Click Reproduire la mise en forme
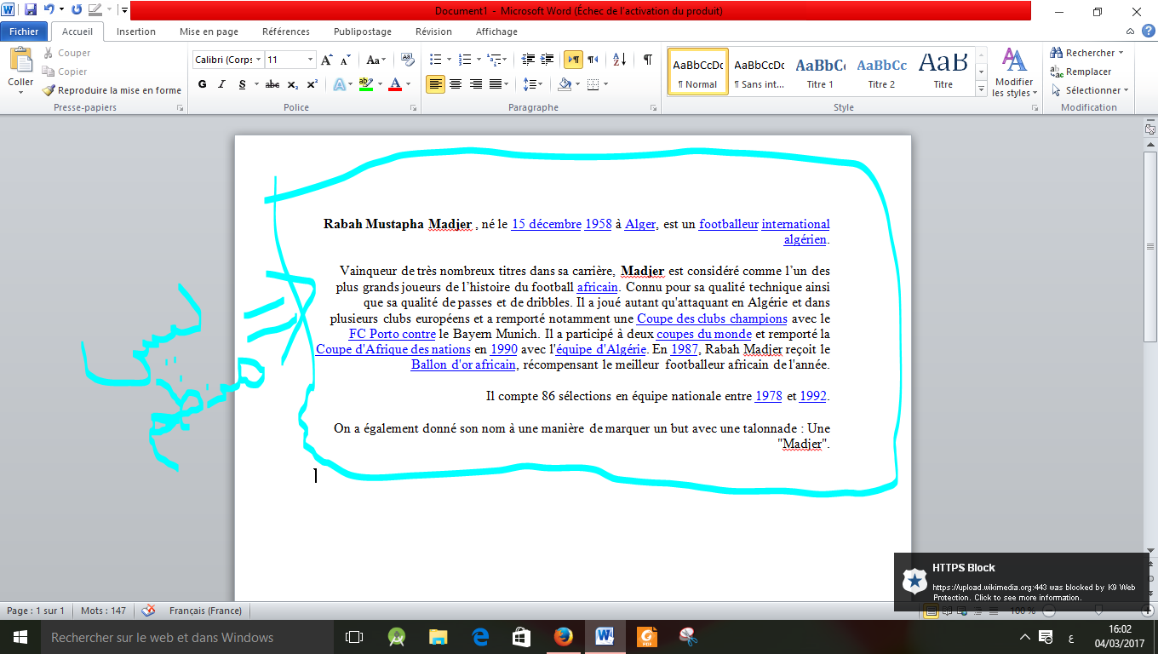Viewport: 1158px width, 654px height. pyautogui.click(x=112, y=90)
